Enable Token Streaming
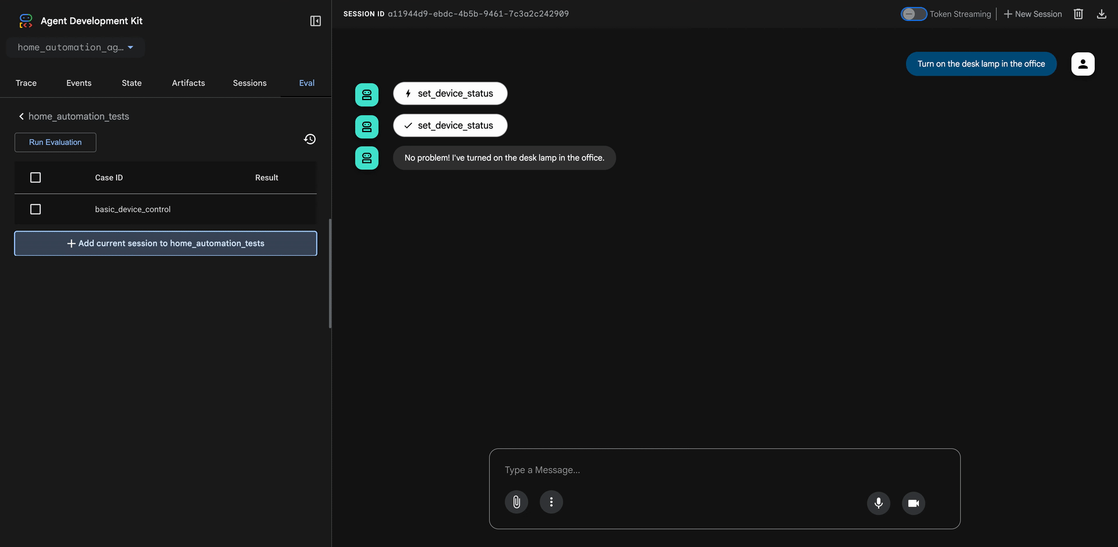 click(912, 13)
